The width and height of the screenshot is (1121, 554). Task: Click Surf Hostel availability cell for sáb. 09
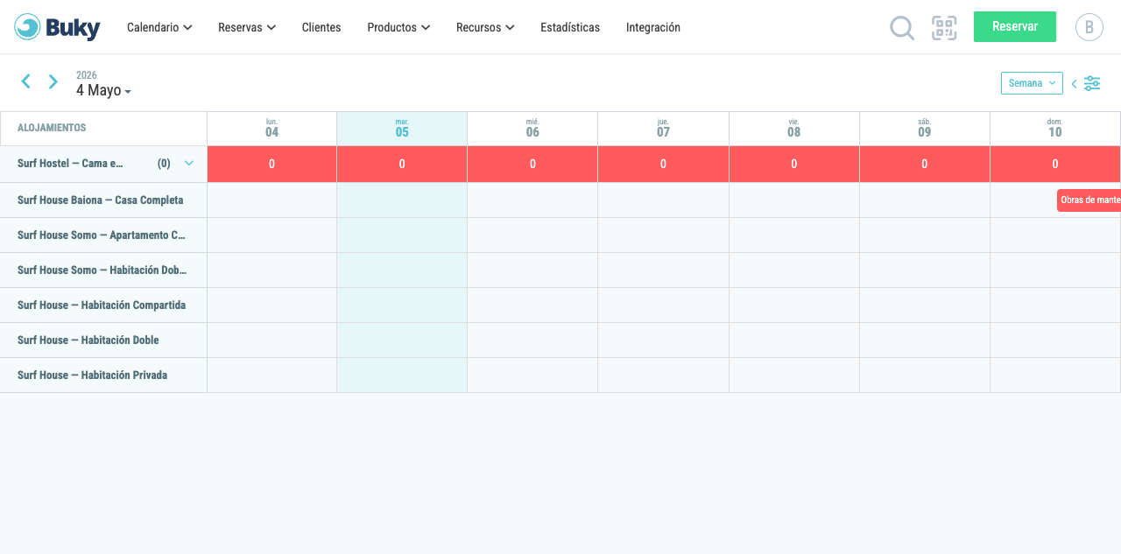[925, 164]
